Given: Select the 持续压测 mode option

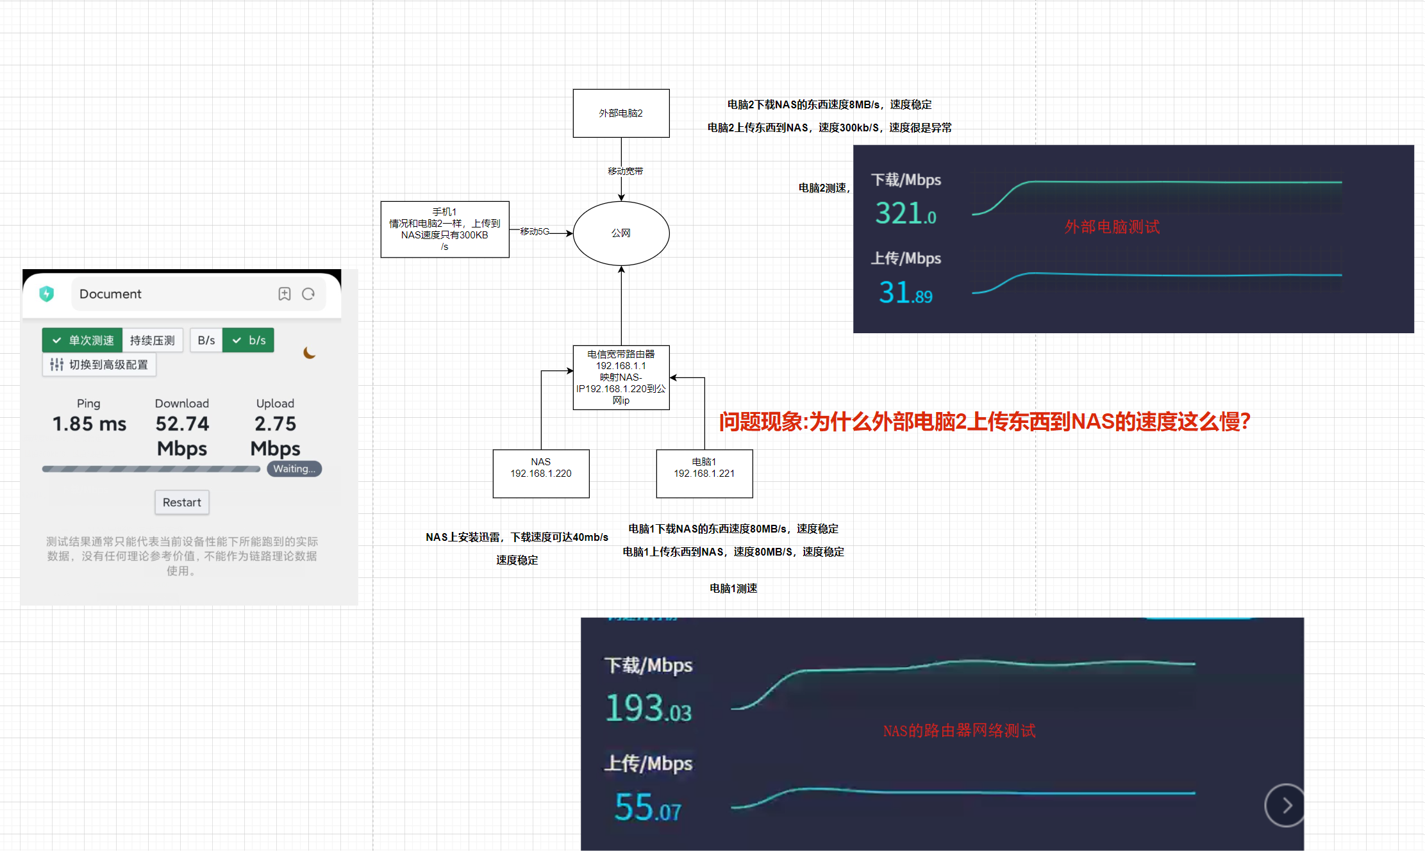Looking at the screenshot, I should pos(152,340).
